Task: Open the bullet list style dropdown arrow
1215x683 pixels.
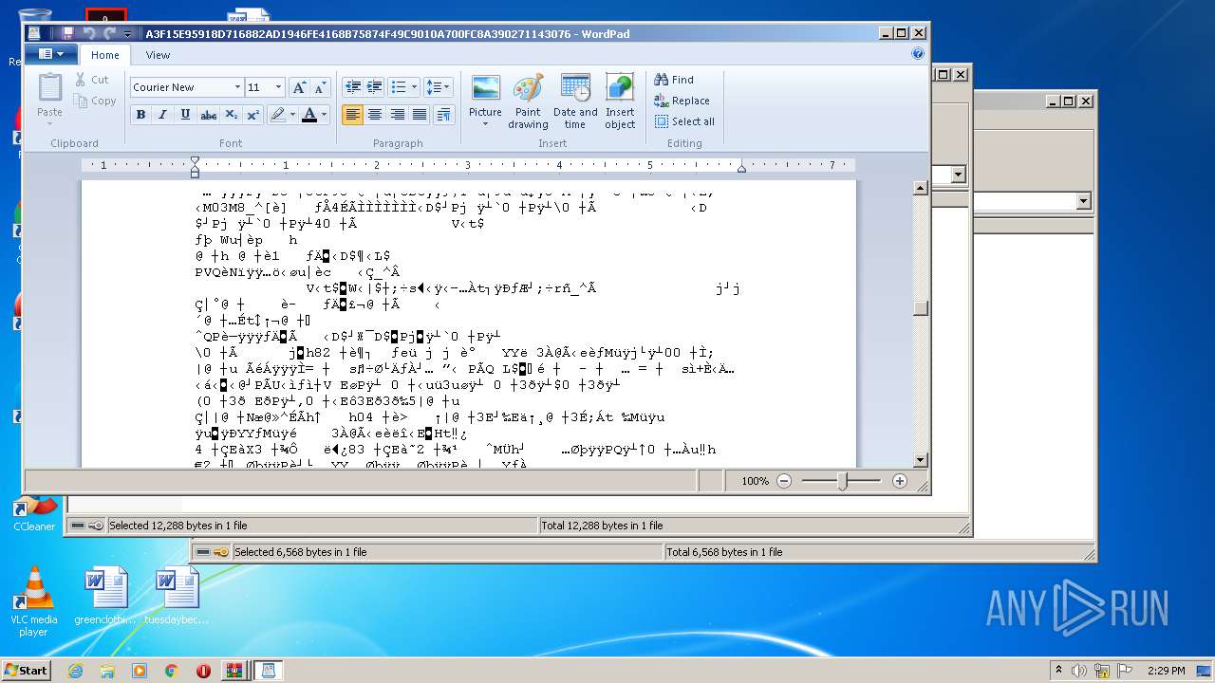Action: [x=415, y=87]
